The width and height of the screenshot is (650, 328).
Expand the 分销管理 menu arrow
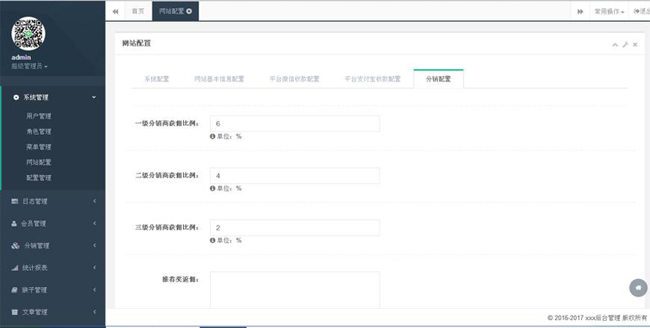[x=94, y=245]
